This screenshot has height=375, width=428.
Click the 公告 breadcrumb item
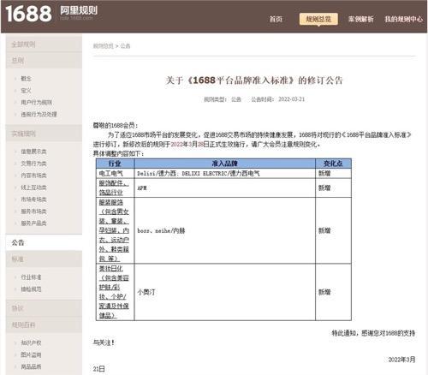pyautogui.click(x=125, y=46)
